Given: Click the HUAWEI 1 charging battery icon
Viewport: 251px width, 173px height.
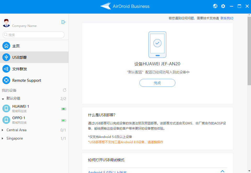Looking at the screenshot, I should pyautogui.click(x=64, y=109).
